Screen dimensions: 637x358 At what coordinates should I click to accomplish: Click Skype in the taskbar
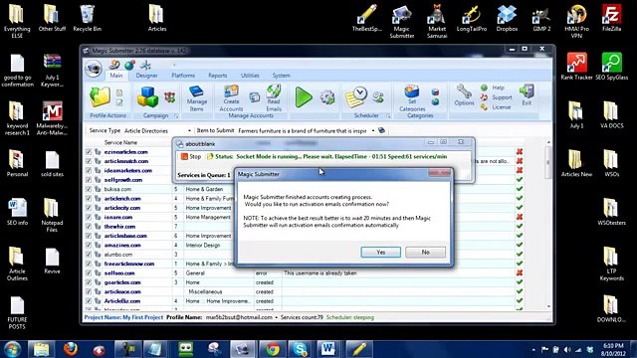point(300,349)
